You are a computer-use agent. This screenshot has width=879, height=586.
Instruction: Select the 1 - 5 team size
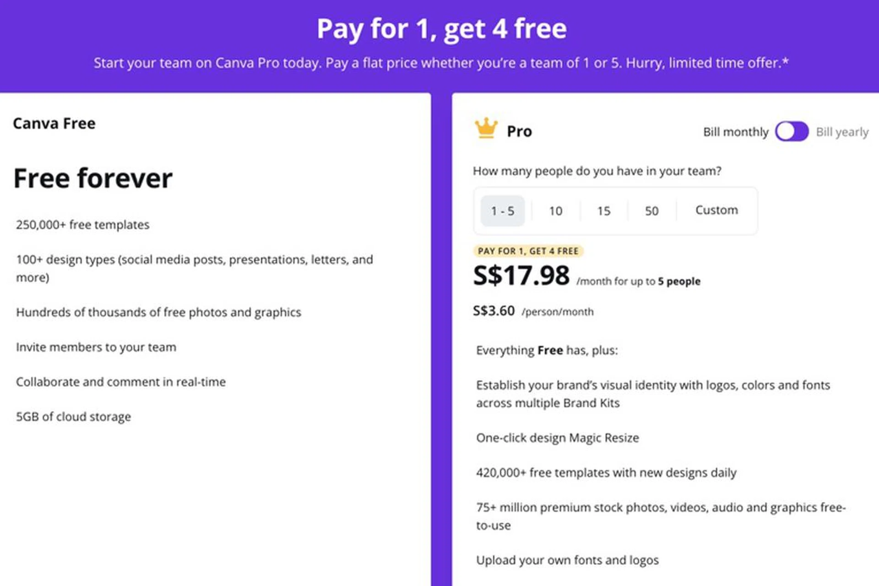[x=502, y=211]
